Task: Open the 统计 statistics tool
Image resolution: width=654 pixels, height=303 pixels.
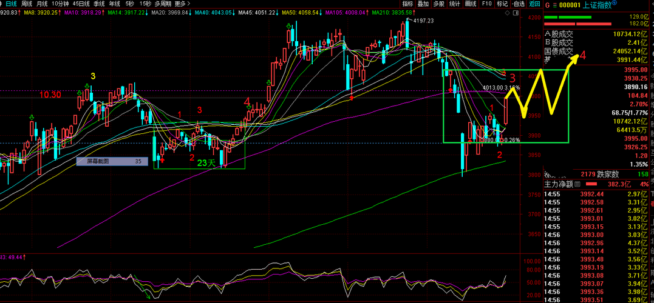Action: pyautogui.click(x=454, y=4)
